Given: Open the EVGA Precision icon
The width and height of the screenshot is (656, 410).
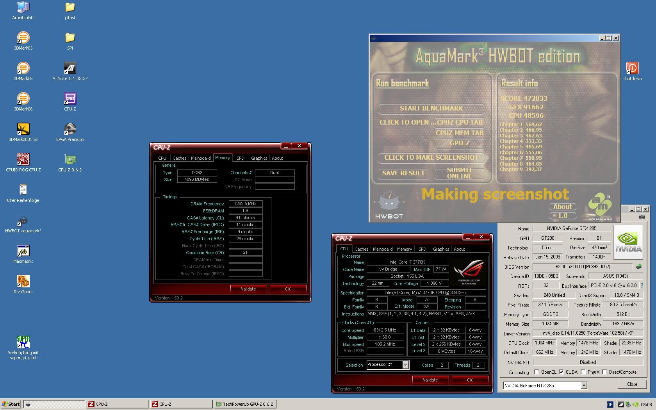Looking at the screenshot, I should (70, 129).
